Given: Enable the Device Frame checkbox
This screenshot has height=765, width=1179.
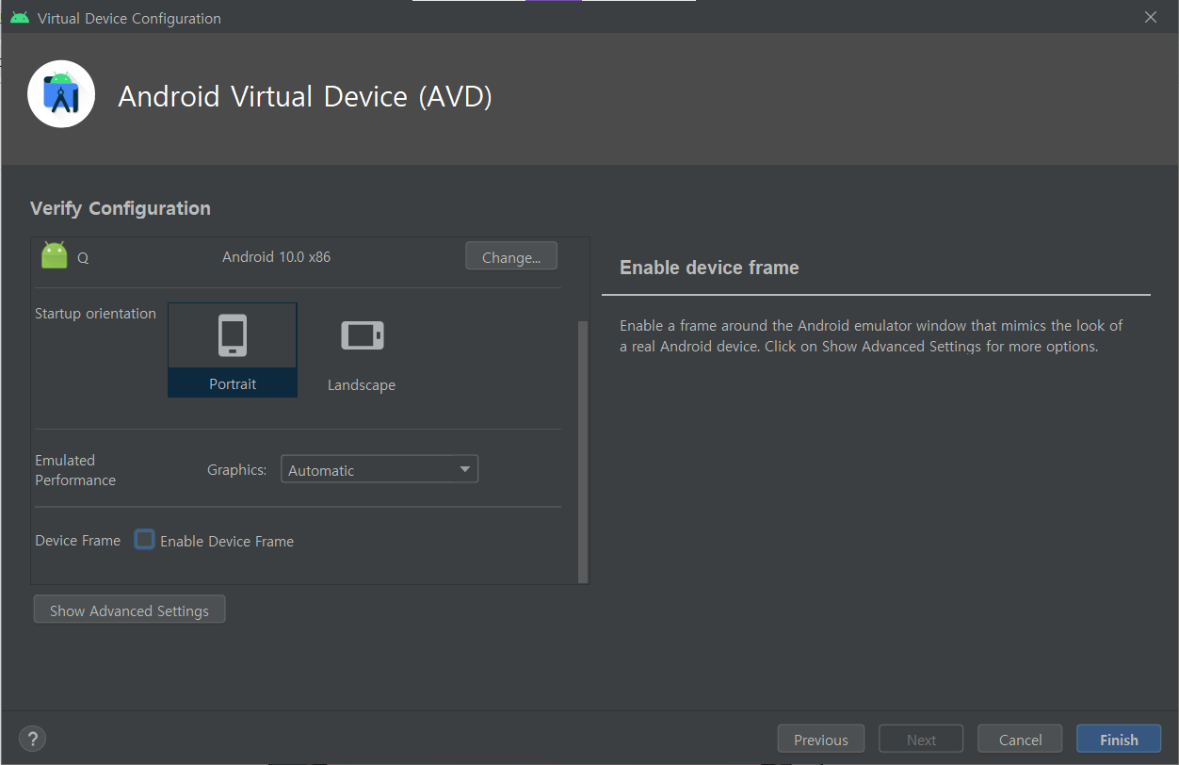Looking at the screenshot, I should pos(144,540).
